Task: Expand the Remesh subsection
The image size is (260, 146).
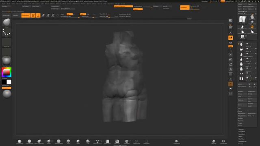Action: click(x=240, y=121)
